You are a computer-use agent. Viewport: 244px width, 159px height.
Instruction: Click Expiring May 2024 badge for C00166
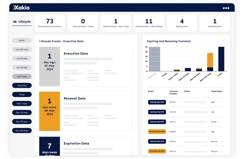[157, 102]
